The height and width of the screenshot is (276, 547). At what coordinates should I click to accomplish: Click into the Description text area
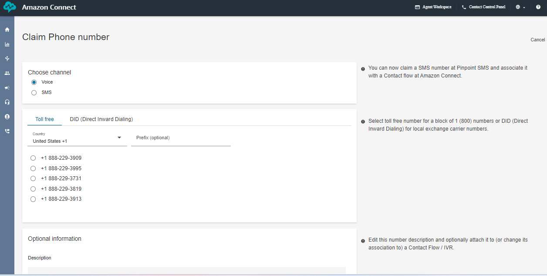[187, 271]
